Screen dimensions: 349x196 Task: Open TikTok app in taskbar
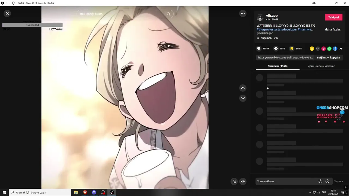pyautogui.click(x=112, y=192)
